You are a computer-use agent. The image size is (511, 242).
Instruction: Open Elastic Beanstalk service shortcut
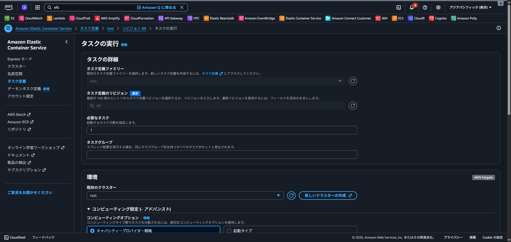coord(219,18)
